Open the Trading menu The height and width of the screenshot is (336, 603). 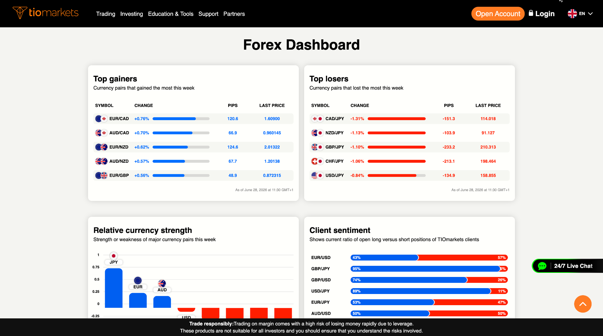[x=106, y=14]
